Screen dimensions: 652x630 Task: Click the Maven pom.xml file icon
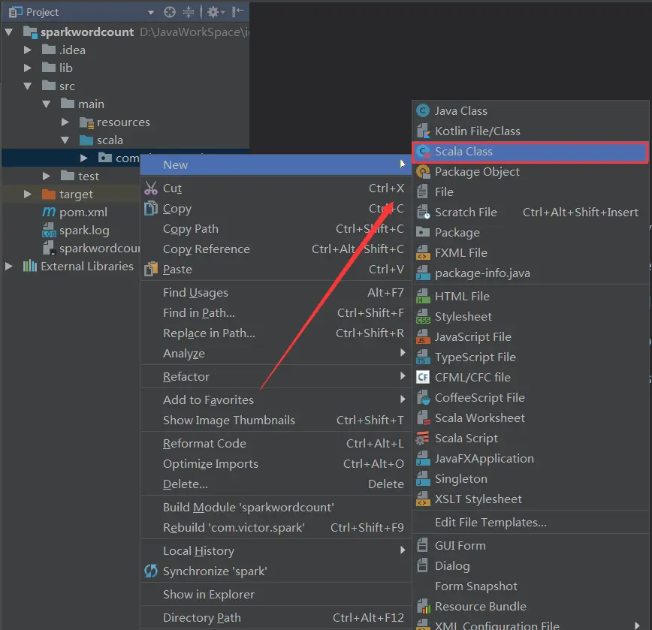click(49, 213)
